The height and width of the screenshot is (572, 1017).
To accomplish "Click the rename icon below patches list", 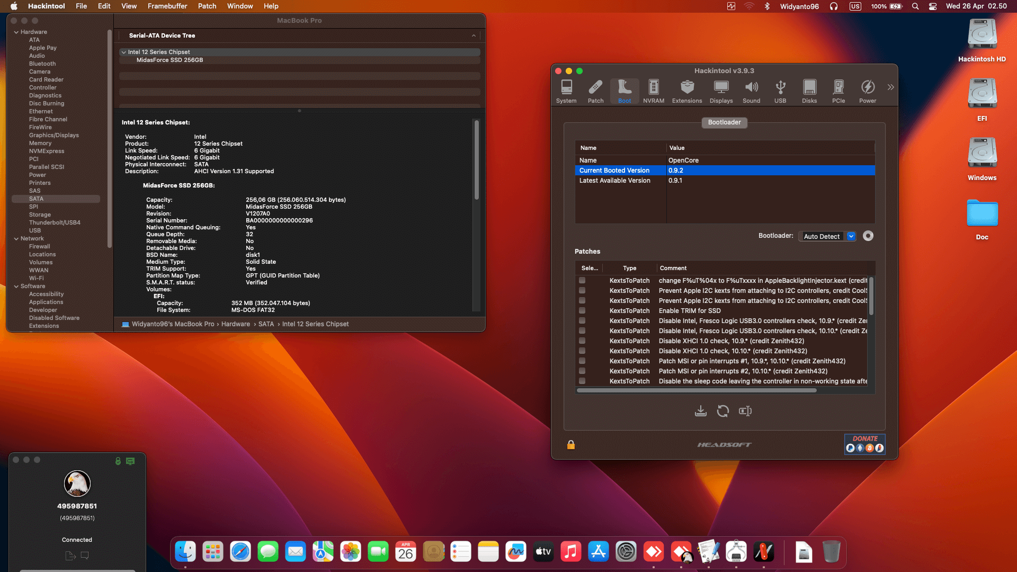I will coord(745,411).
